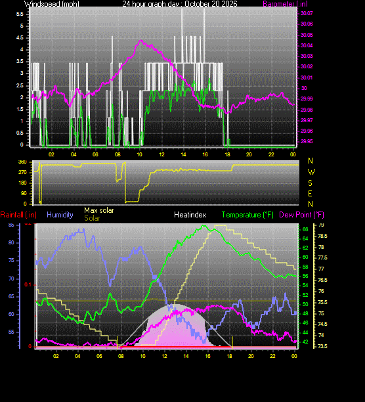Click the green "58" temperature axis value

305,267
